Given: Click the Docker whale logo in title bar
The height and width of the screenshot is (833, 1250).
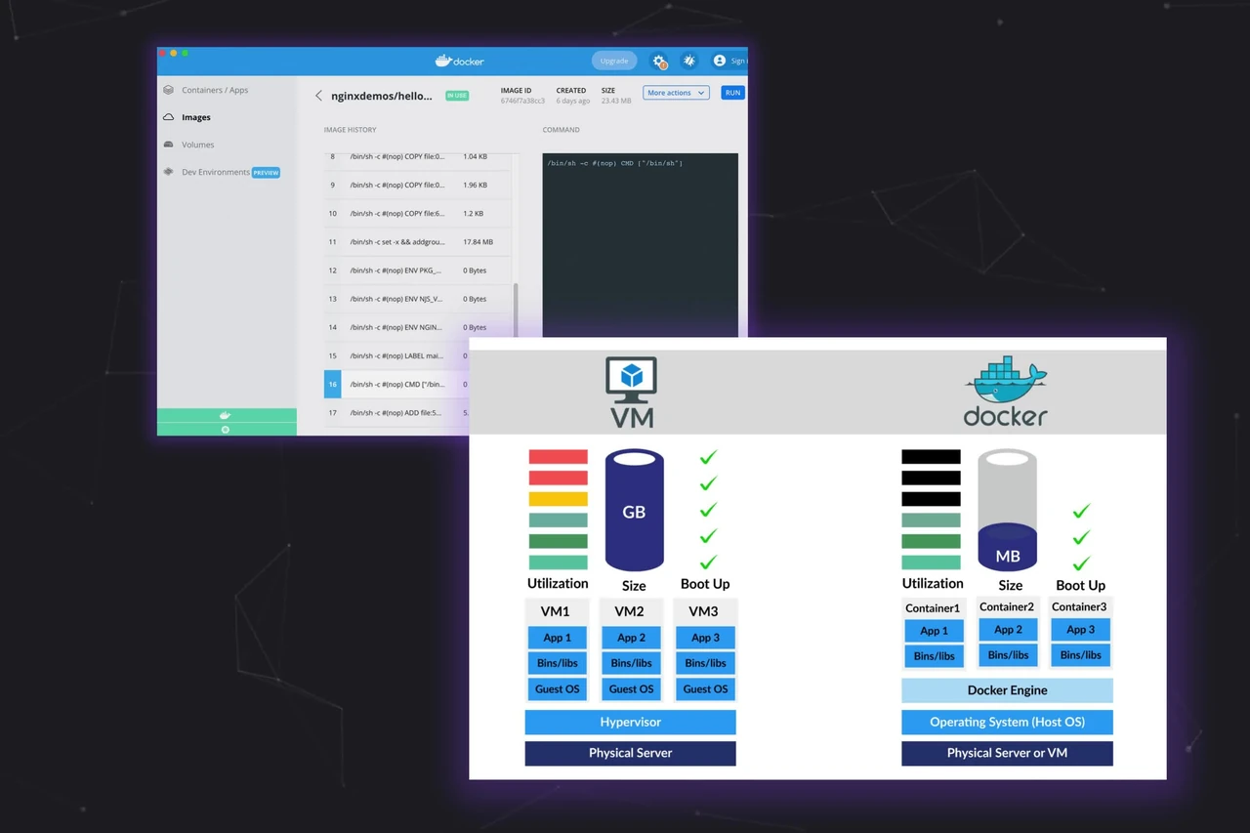Looking at the screenshot, I should coord(443,61).
